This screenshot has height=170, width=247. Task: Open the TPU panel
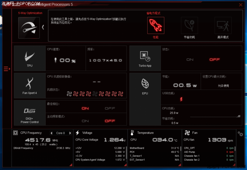pos(30,58)
